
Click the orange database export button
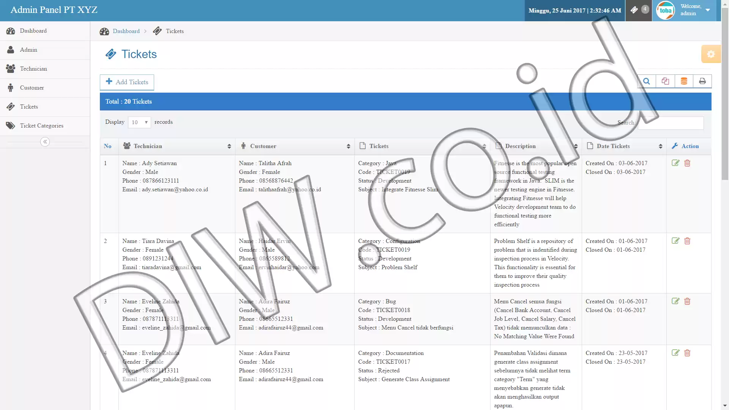tap(684, 81)
